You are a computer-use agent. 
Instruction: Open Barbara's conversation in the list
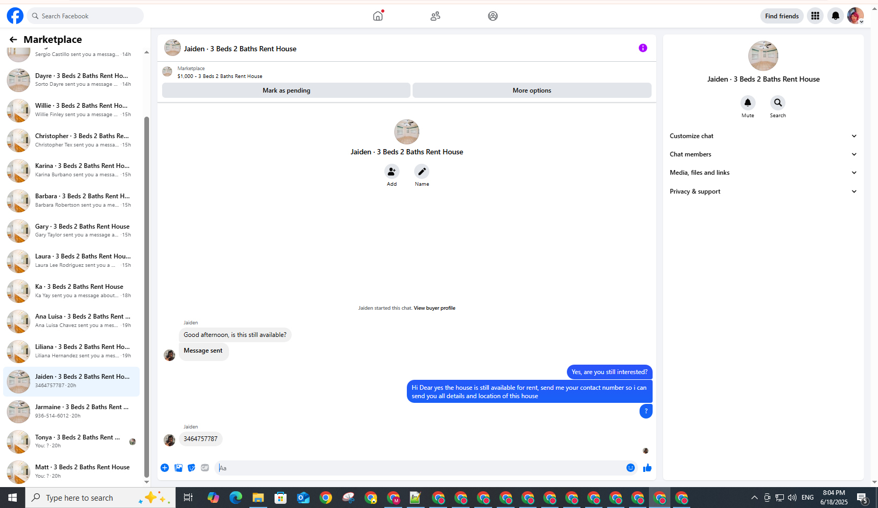(72, 200)
